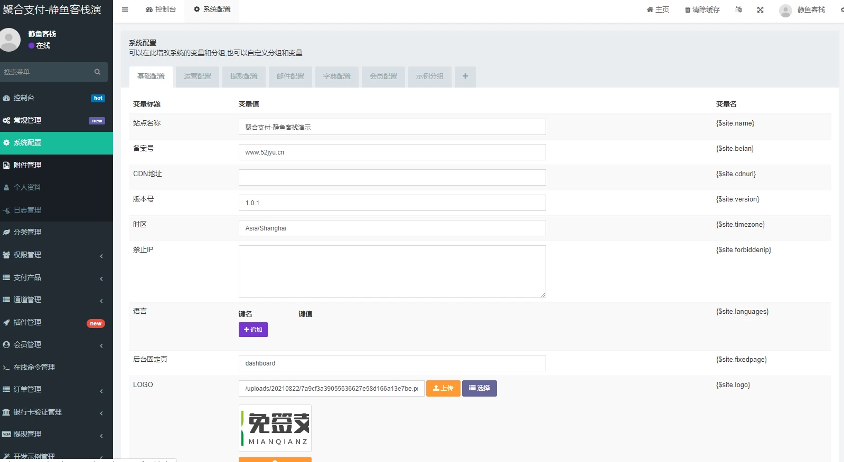This screenshot has height=462, width=844.
Task: Click the 追加 button to add language
Action: [x=253, y=330]
